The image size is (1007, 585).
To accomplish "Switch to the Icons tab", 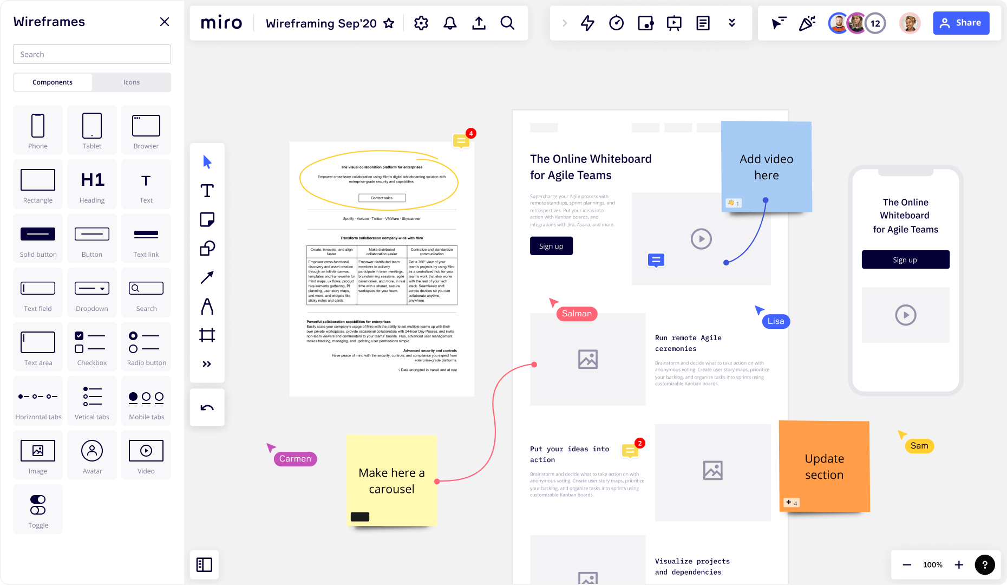I will click(x=131, y=82).
